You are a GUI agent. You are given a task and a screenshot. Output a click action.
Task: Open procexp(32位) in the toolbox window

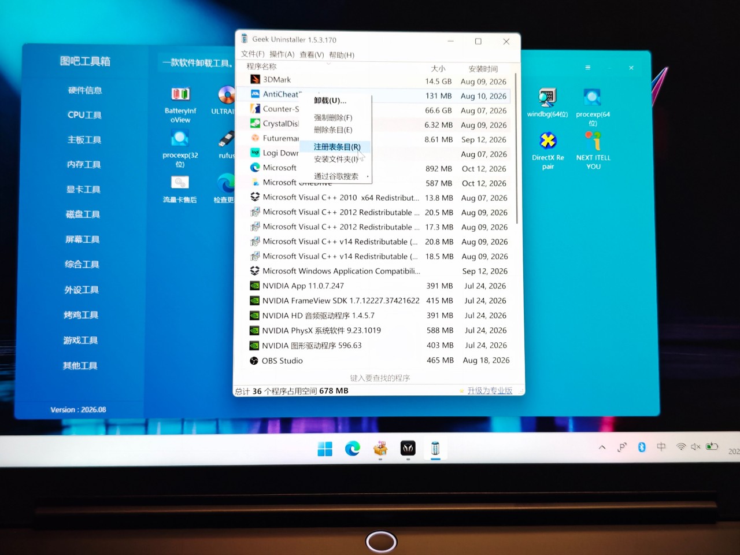(180, 149)
